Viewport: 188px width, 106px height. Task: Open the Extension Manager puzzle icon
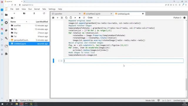(6, 54)
